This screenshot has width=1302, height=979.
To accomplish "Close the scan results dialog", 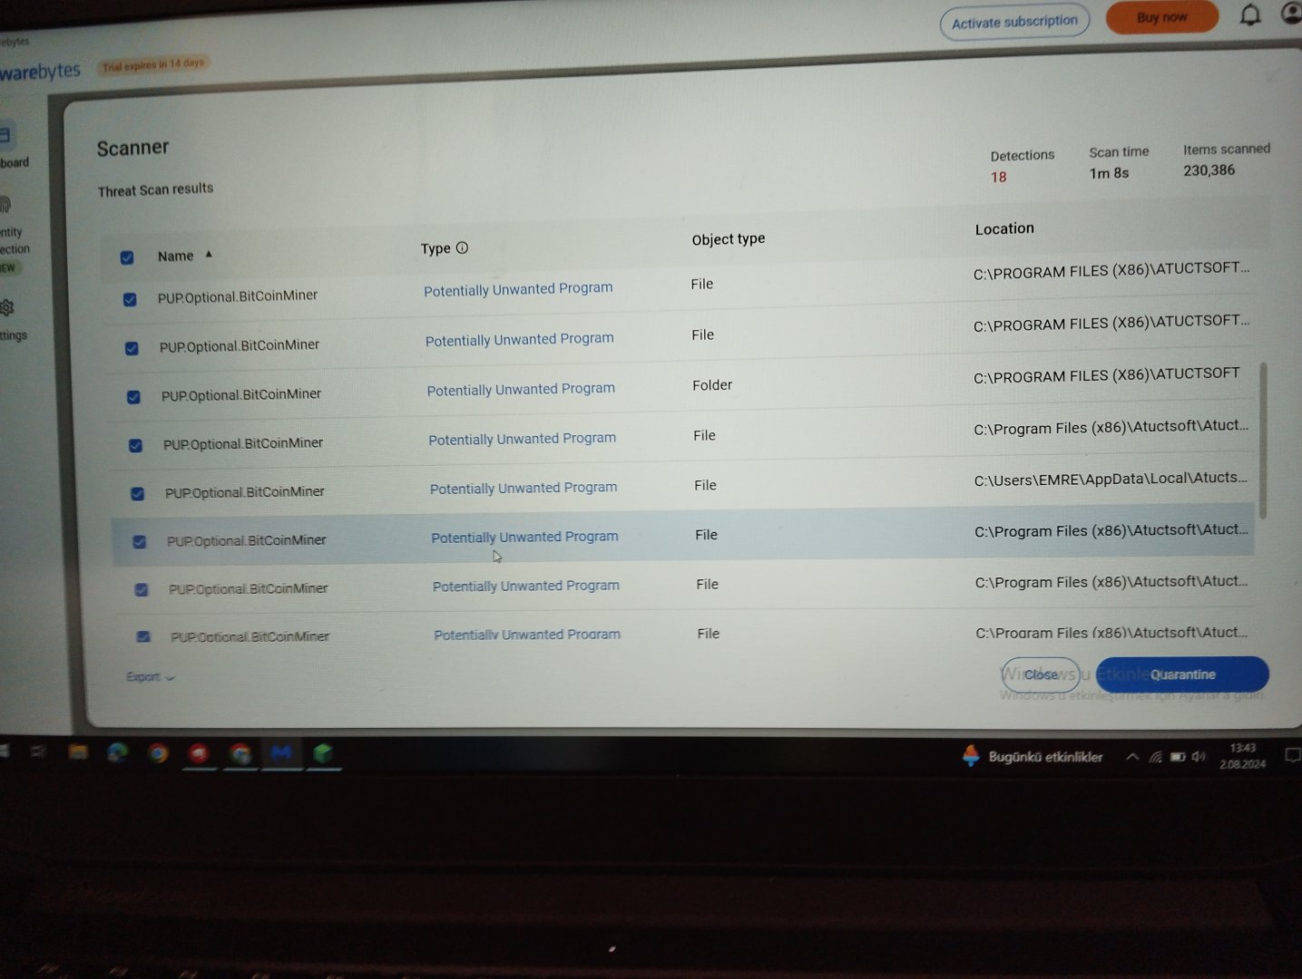I will (1041, 674).
